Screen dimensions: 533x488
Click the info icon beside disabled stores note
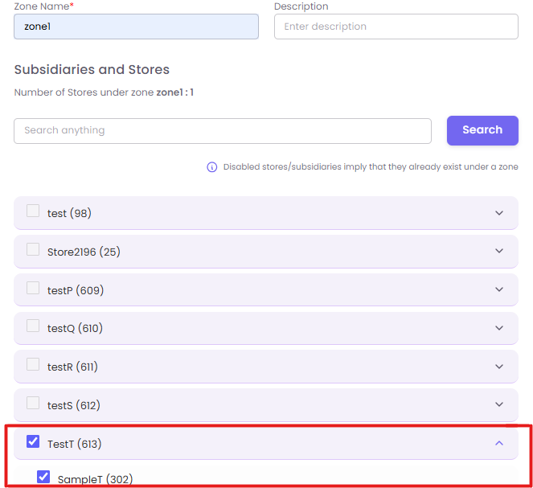[x=212, y=167]
